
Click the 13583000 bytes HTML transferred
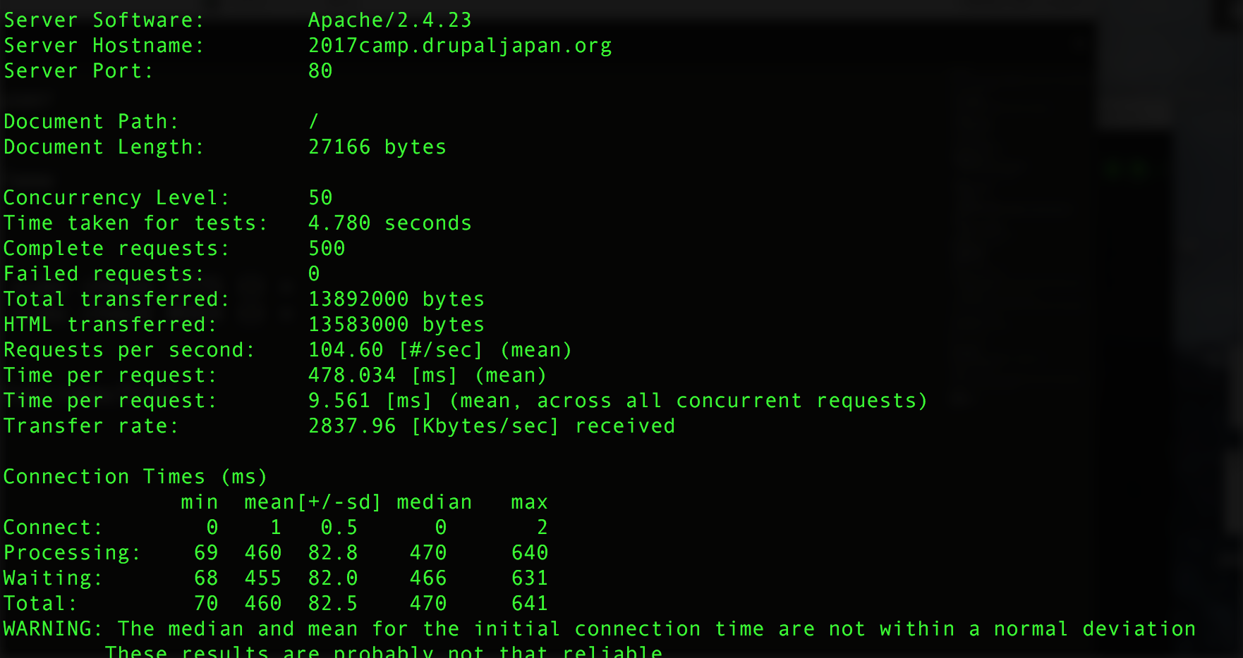point(396,325)
